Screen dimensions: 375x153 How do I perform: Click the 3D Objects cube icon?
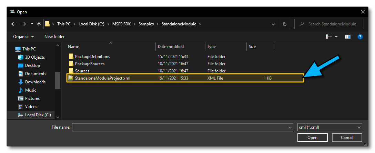21,57
